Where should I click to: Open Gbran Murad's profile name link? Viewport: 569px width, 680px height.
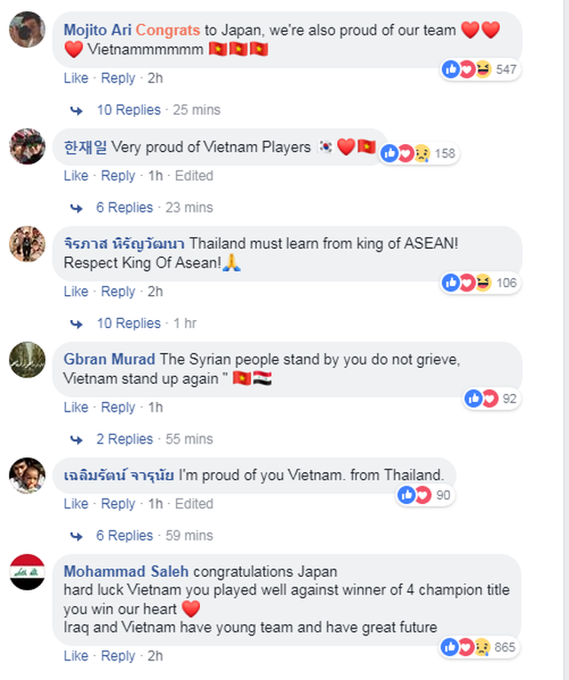pos(109,359)
